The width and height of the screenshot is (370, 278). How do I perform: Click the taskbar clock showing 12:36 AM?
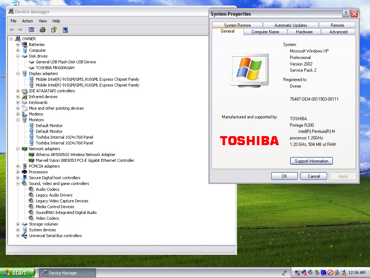pos(357,273)
